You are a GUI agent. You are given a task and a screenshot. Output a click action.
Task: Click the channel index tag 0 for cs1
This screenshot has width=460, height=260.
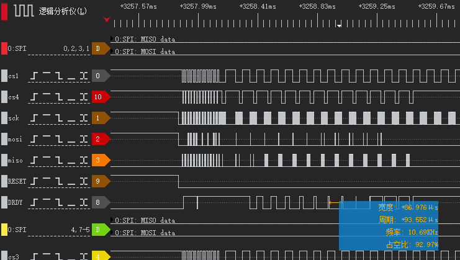point(101,76)
